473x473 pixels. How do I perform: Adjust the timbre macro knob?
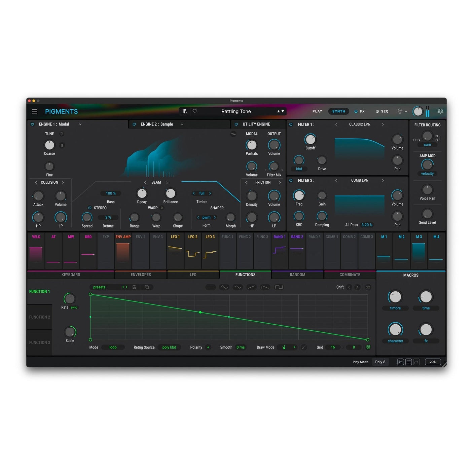[395, 296]
